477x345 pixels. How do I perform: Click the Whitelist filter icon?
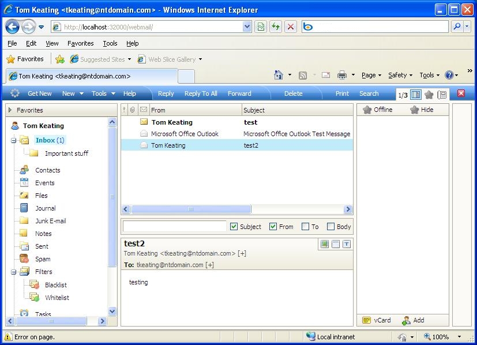(x=34, y=298)
